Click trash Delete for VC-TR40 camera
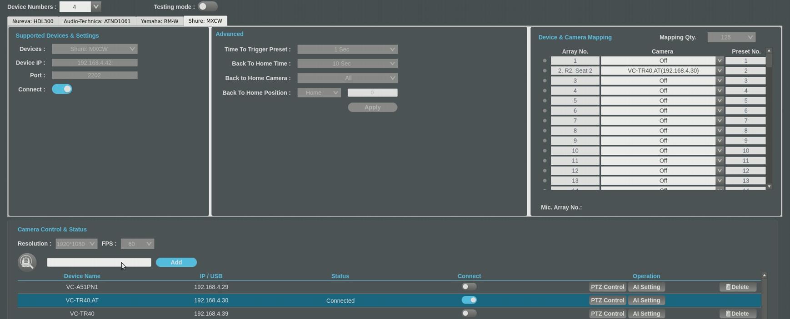790x319 pixels. (737, 314)
